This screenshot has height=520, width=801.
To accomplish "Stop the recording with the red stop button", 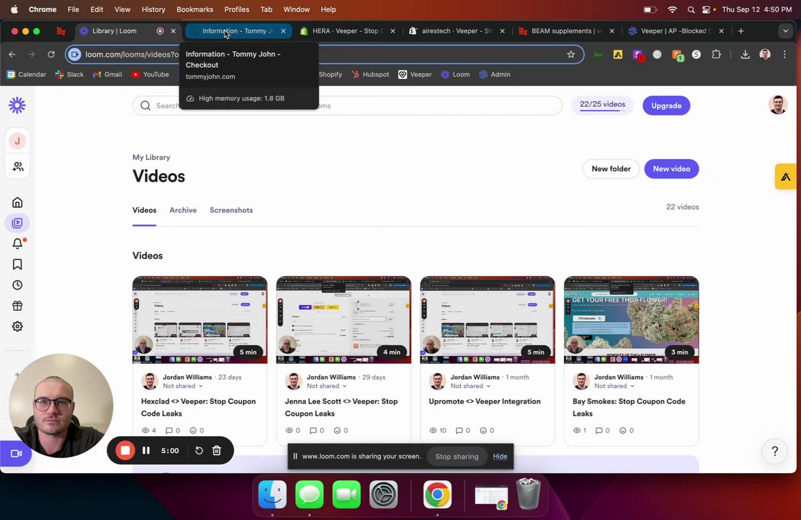I will (125, 451).
